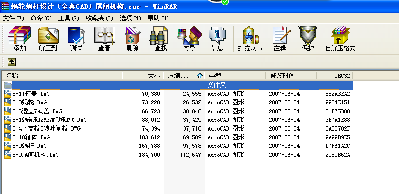Show archive 信息 (Info)
The height and width of the screenshot is (194, 399).
coord(217,38)
